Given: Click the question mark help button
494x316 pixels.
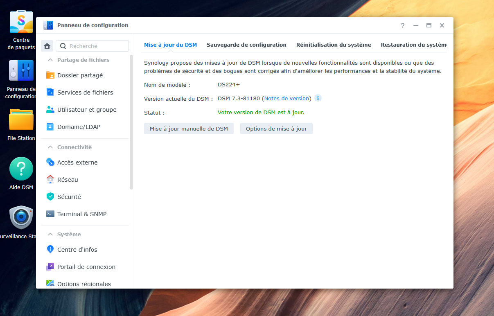Looking at the screenshot, I should pos(403,25).
